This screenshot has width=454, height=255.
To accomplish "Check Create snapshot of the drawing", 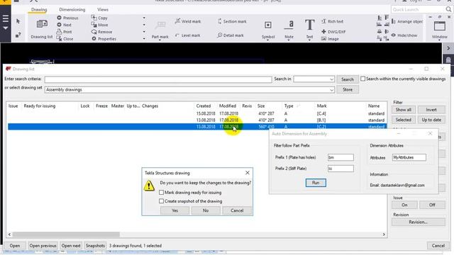I will tap(161, 201).
